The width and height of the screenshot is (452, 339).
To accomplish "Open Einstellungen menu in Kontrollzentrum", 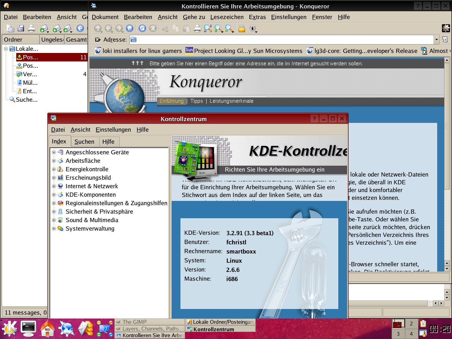I will pos(113,130).
